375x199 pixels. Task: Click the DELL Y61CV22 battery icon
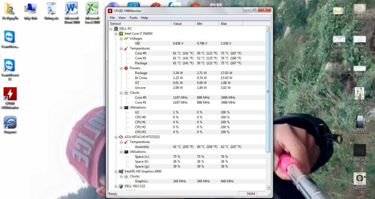pyautogui.click(x=121, y=186)
